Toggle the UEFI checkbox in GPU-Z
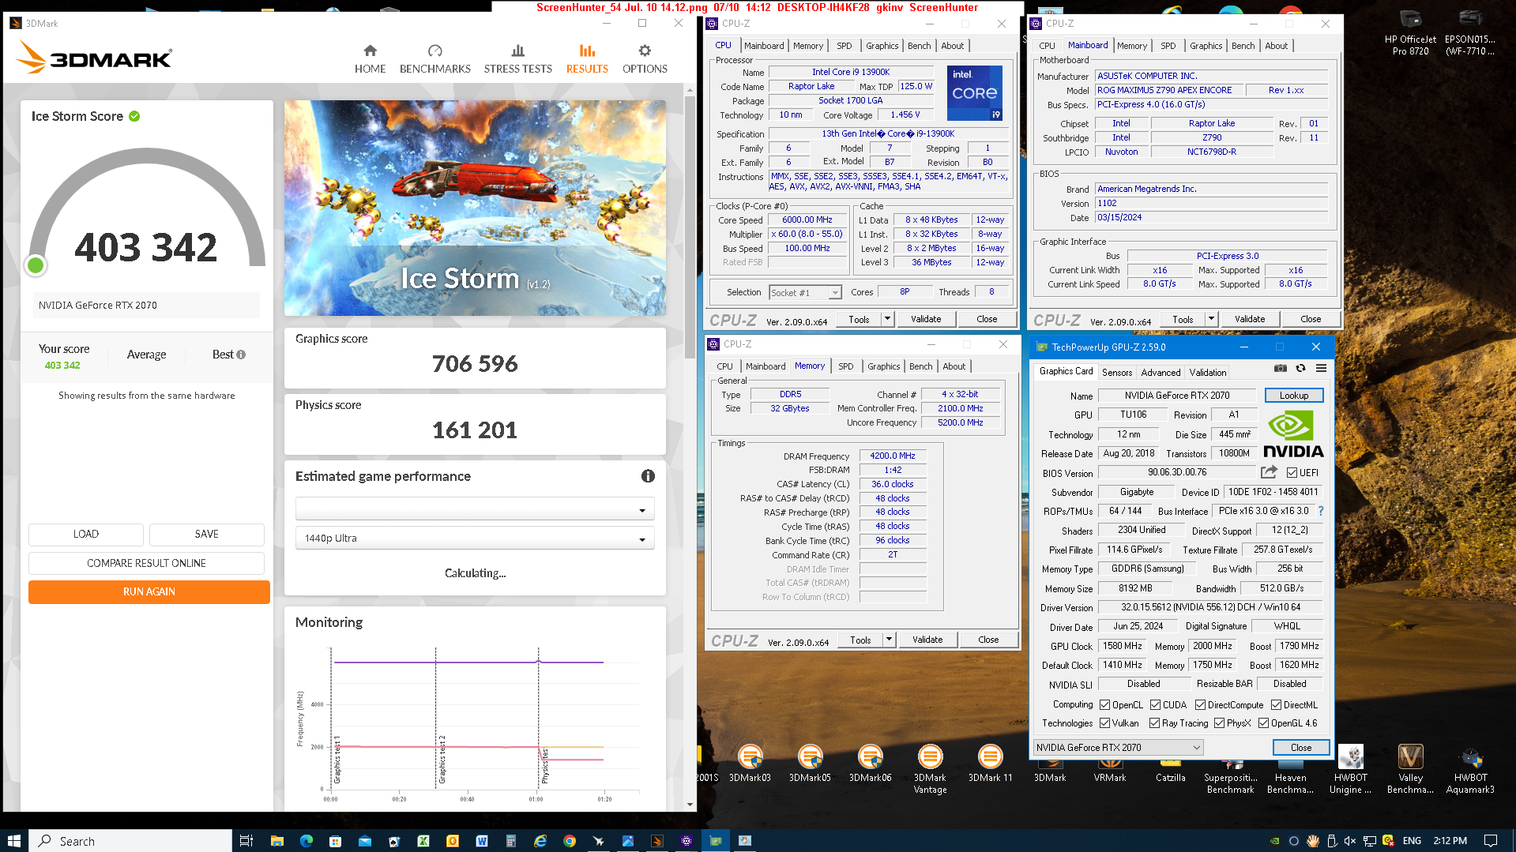1516x852 pixels. click(x=1292, y=472)
